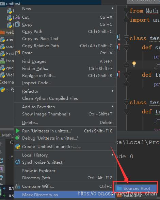Click the green Run triangle icon
The image size is (160, 200).
(x=18, y=131)
